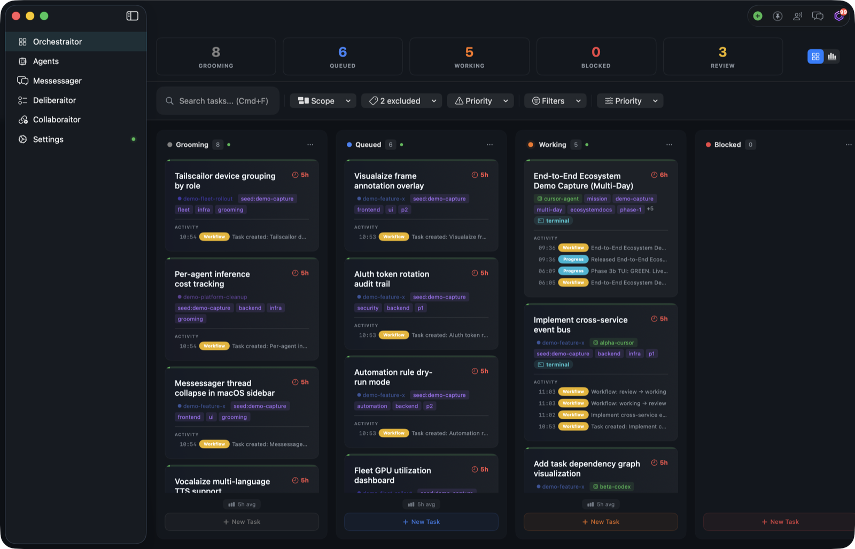Open the chat bubbles icon in top toolbar
Image resolution: width=855 pixels, height=549 pixels.
click(818, 16)
